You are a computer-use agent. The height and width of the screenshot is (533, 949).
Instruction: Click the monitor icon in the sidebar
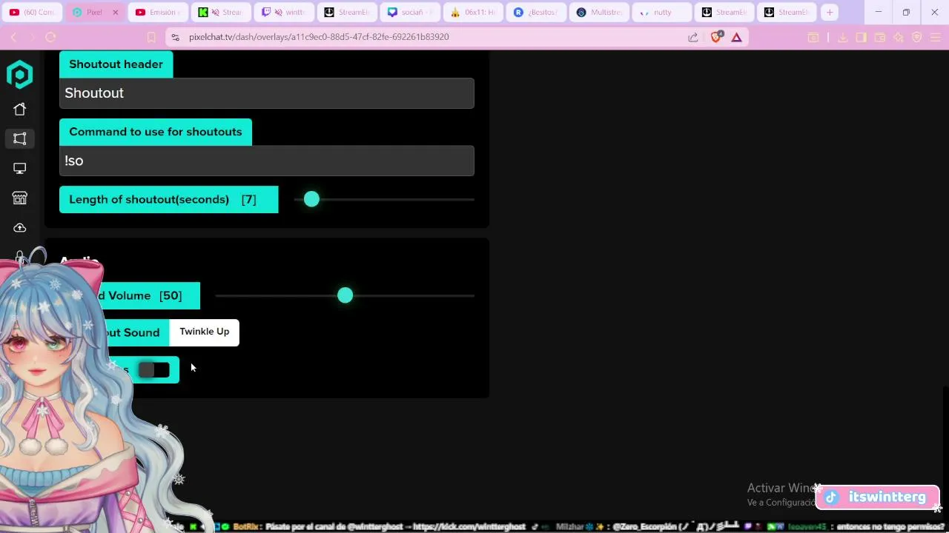click(20, 169)
